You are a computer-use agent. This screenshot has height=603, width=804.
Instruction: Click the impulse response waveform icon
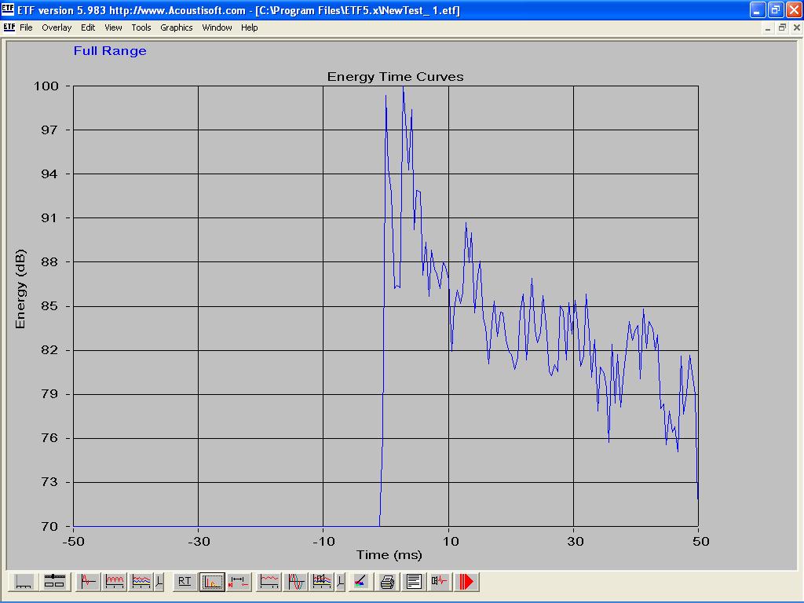tap(88, 582)
